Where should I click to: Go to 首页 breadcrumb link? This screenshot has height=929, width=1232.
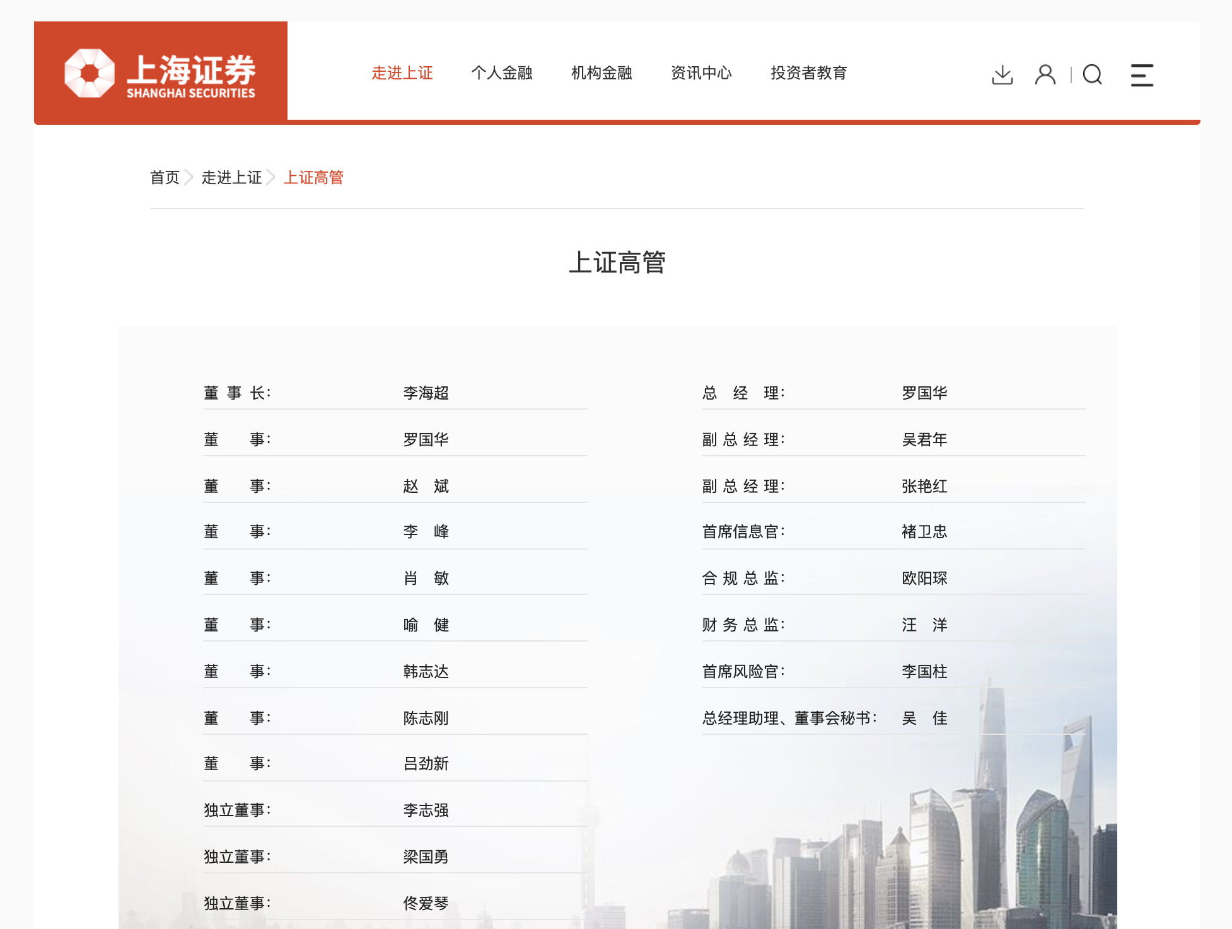165,178
